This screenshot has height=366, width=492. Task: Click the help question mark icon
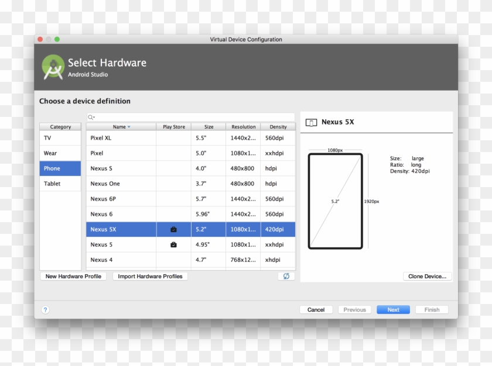[x=45, y=310]
